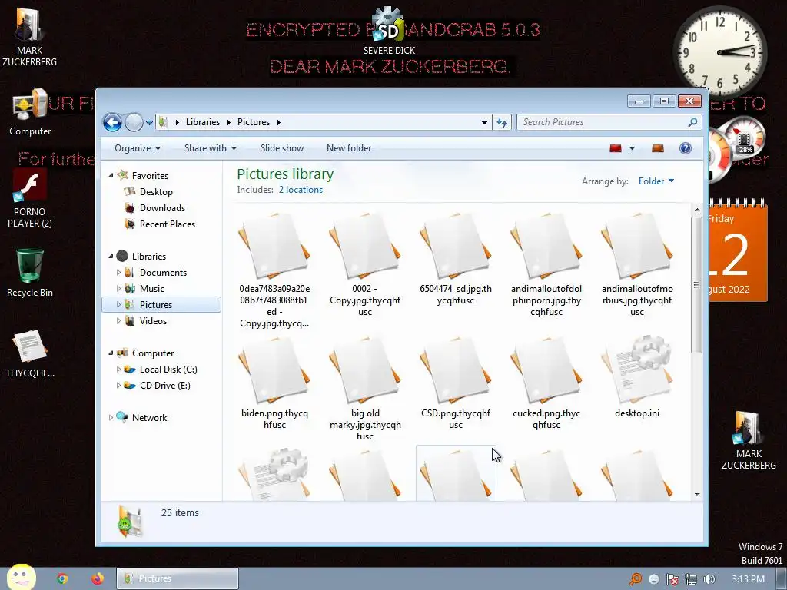787x590 pixels.
Task: Open the recent pages dropdown arrow
Action: pyautogui.click(x=149, y=122)
